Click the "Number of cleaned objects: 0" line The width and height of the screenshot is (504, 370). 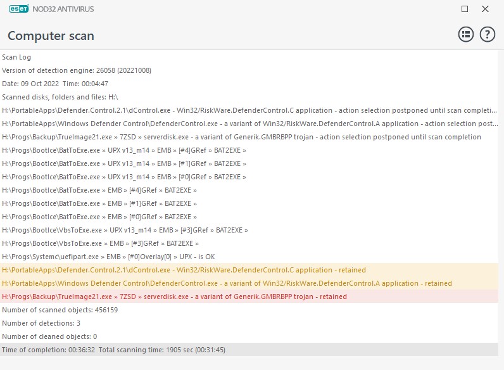coord(49,336)
